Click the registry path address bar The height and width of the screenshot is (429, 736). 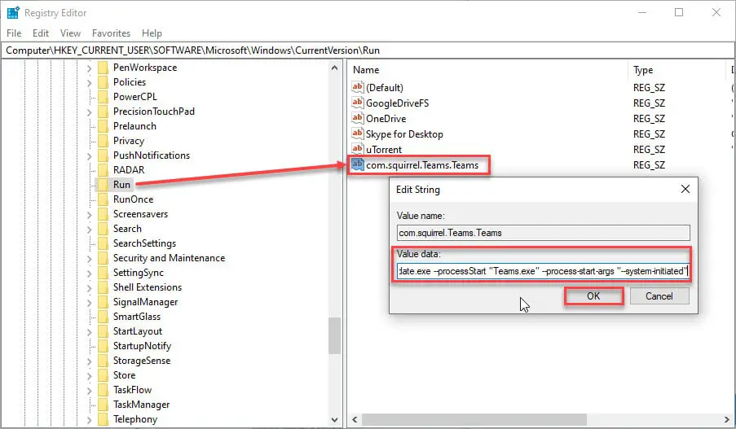tap(368, 50)
